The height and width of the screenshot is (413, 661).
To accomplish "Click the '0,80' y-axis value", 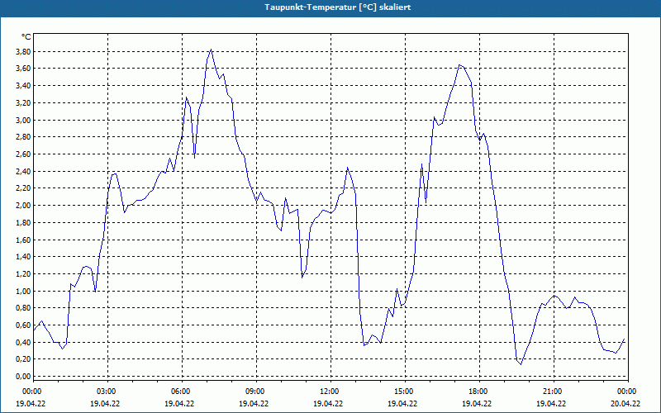I will tap(24, 308).
